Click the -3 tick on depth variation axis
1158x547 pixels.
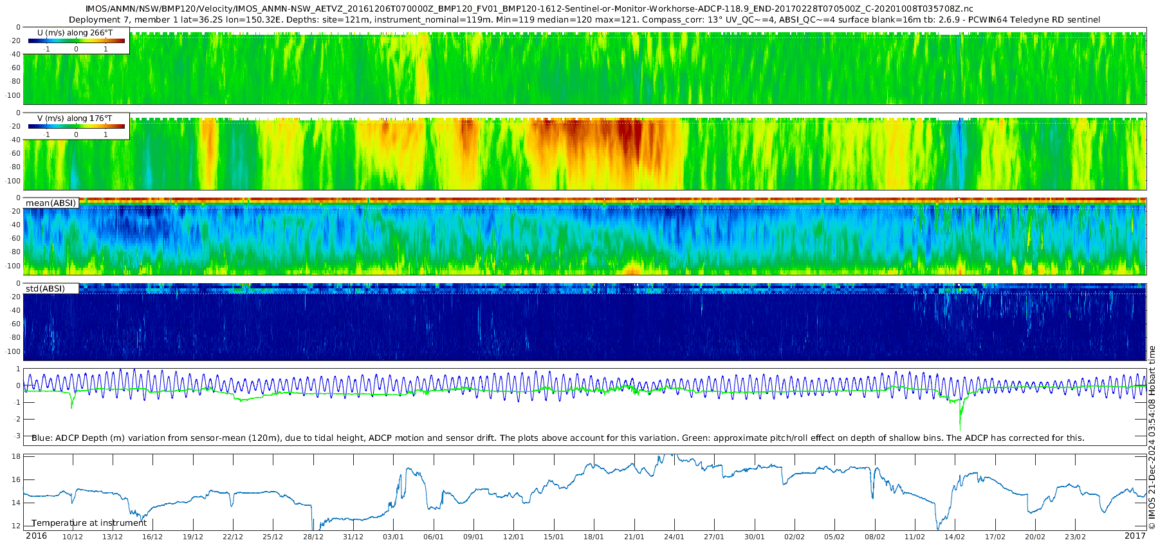click(17, 436)
